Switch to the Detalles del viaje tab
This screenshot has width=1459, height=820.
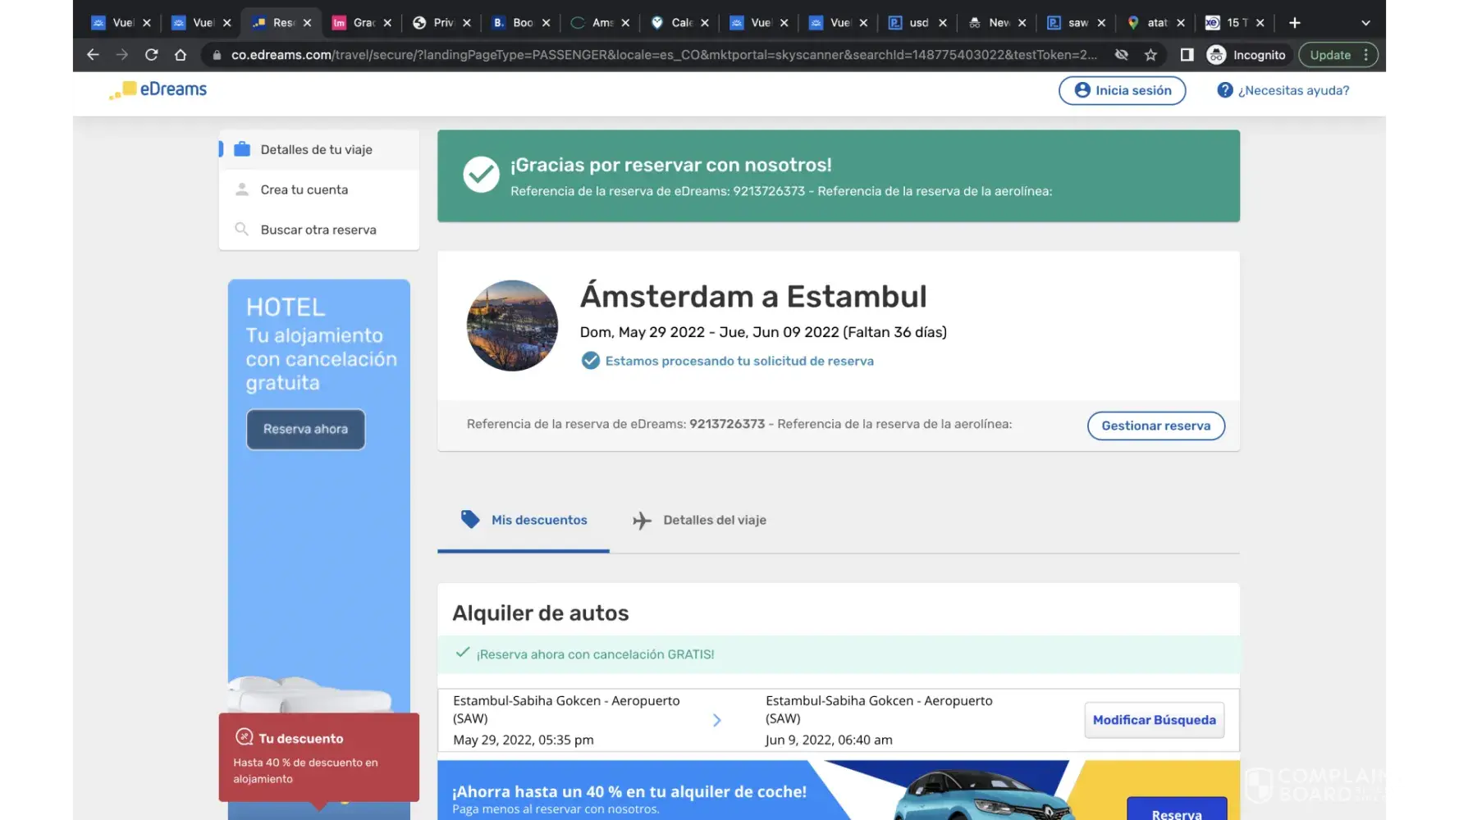(699, 520)
